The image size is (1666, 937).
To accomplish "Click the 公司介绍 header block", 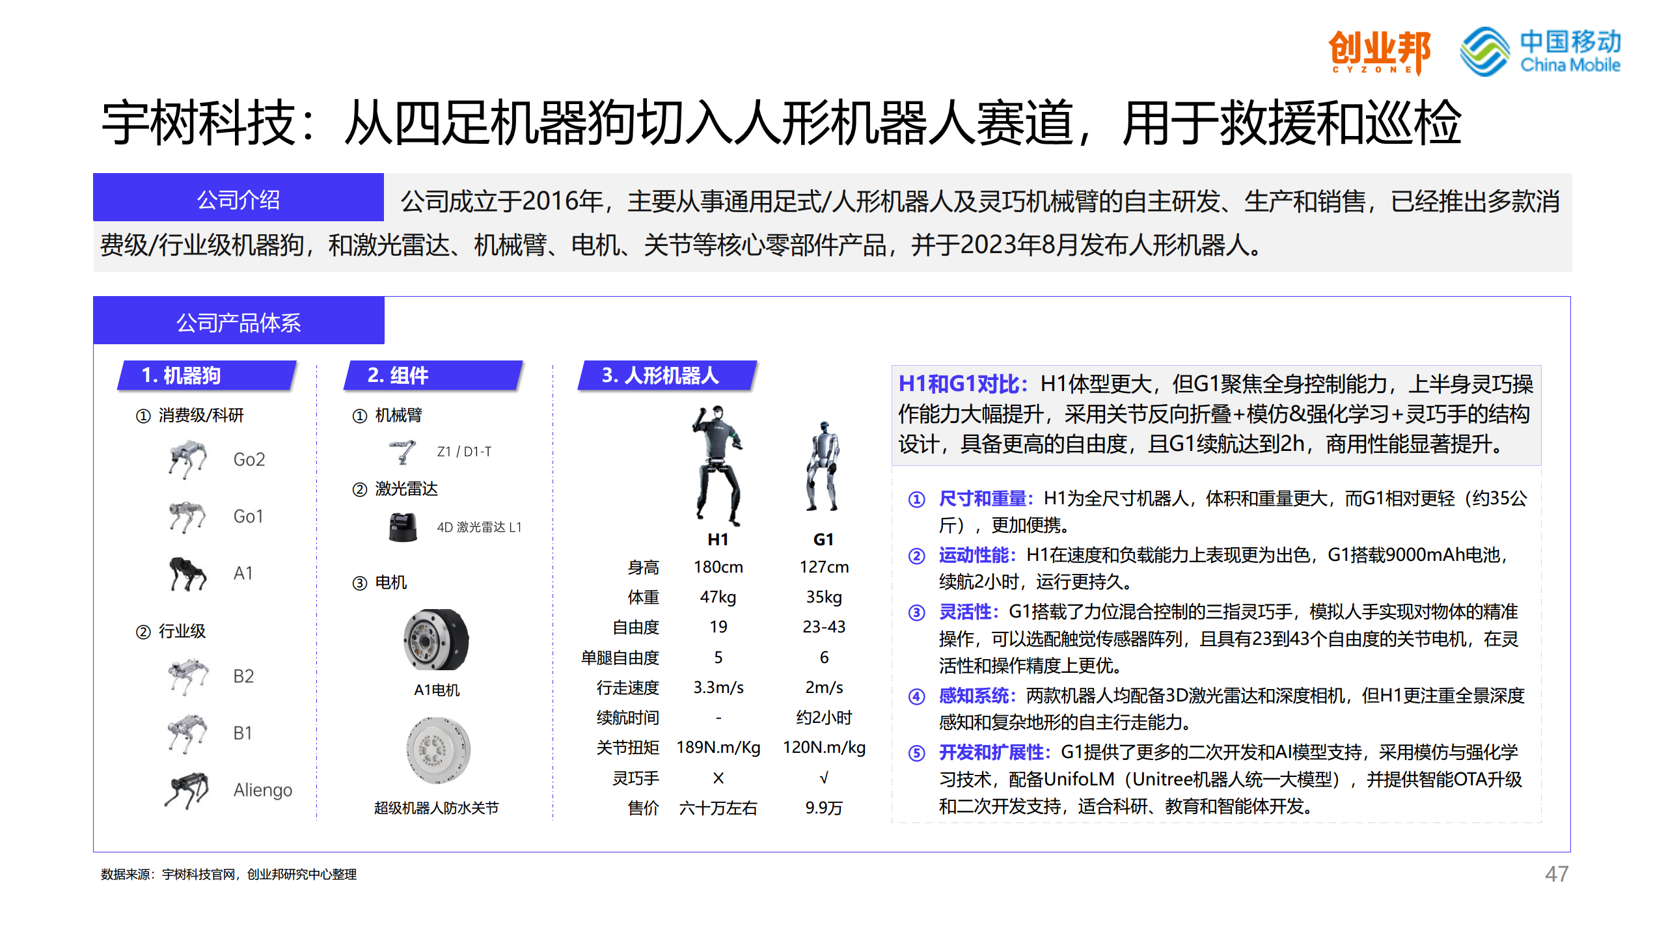I will pyautogui.click(x=238, y=197).
